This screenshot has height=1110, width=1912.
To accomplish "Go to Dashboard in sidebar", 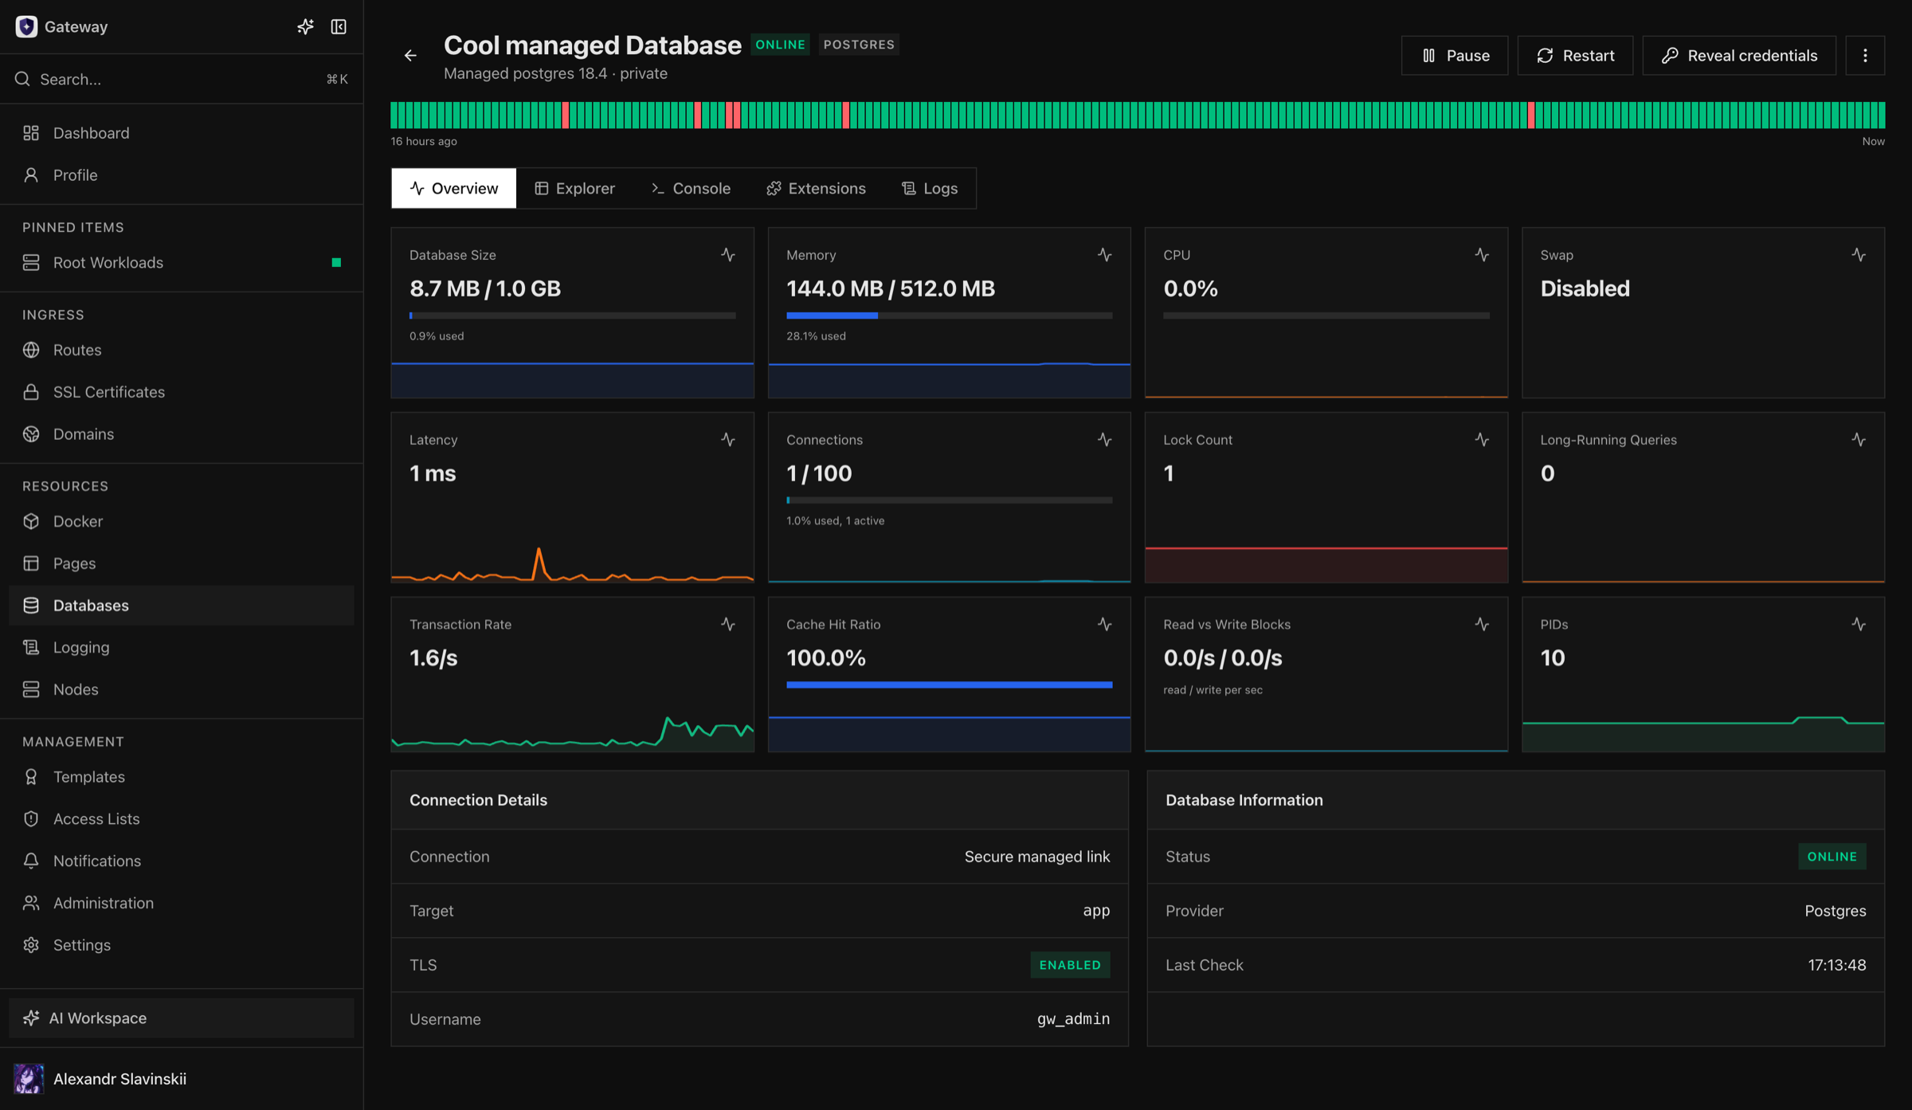I will [x=182, y=133].
